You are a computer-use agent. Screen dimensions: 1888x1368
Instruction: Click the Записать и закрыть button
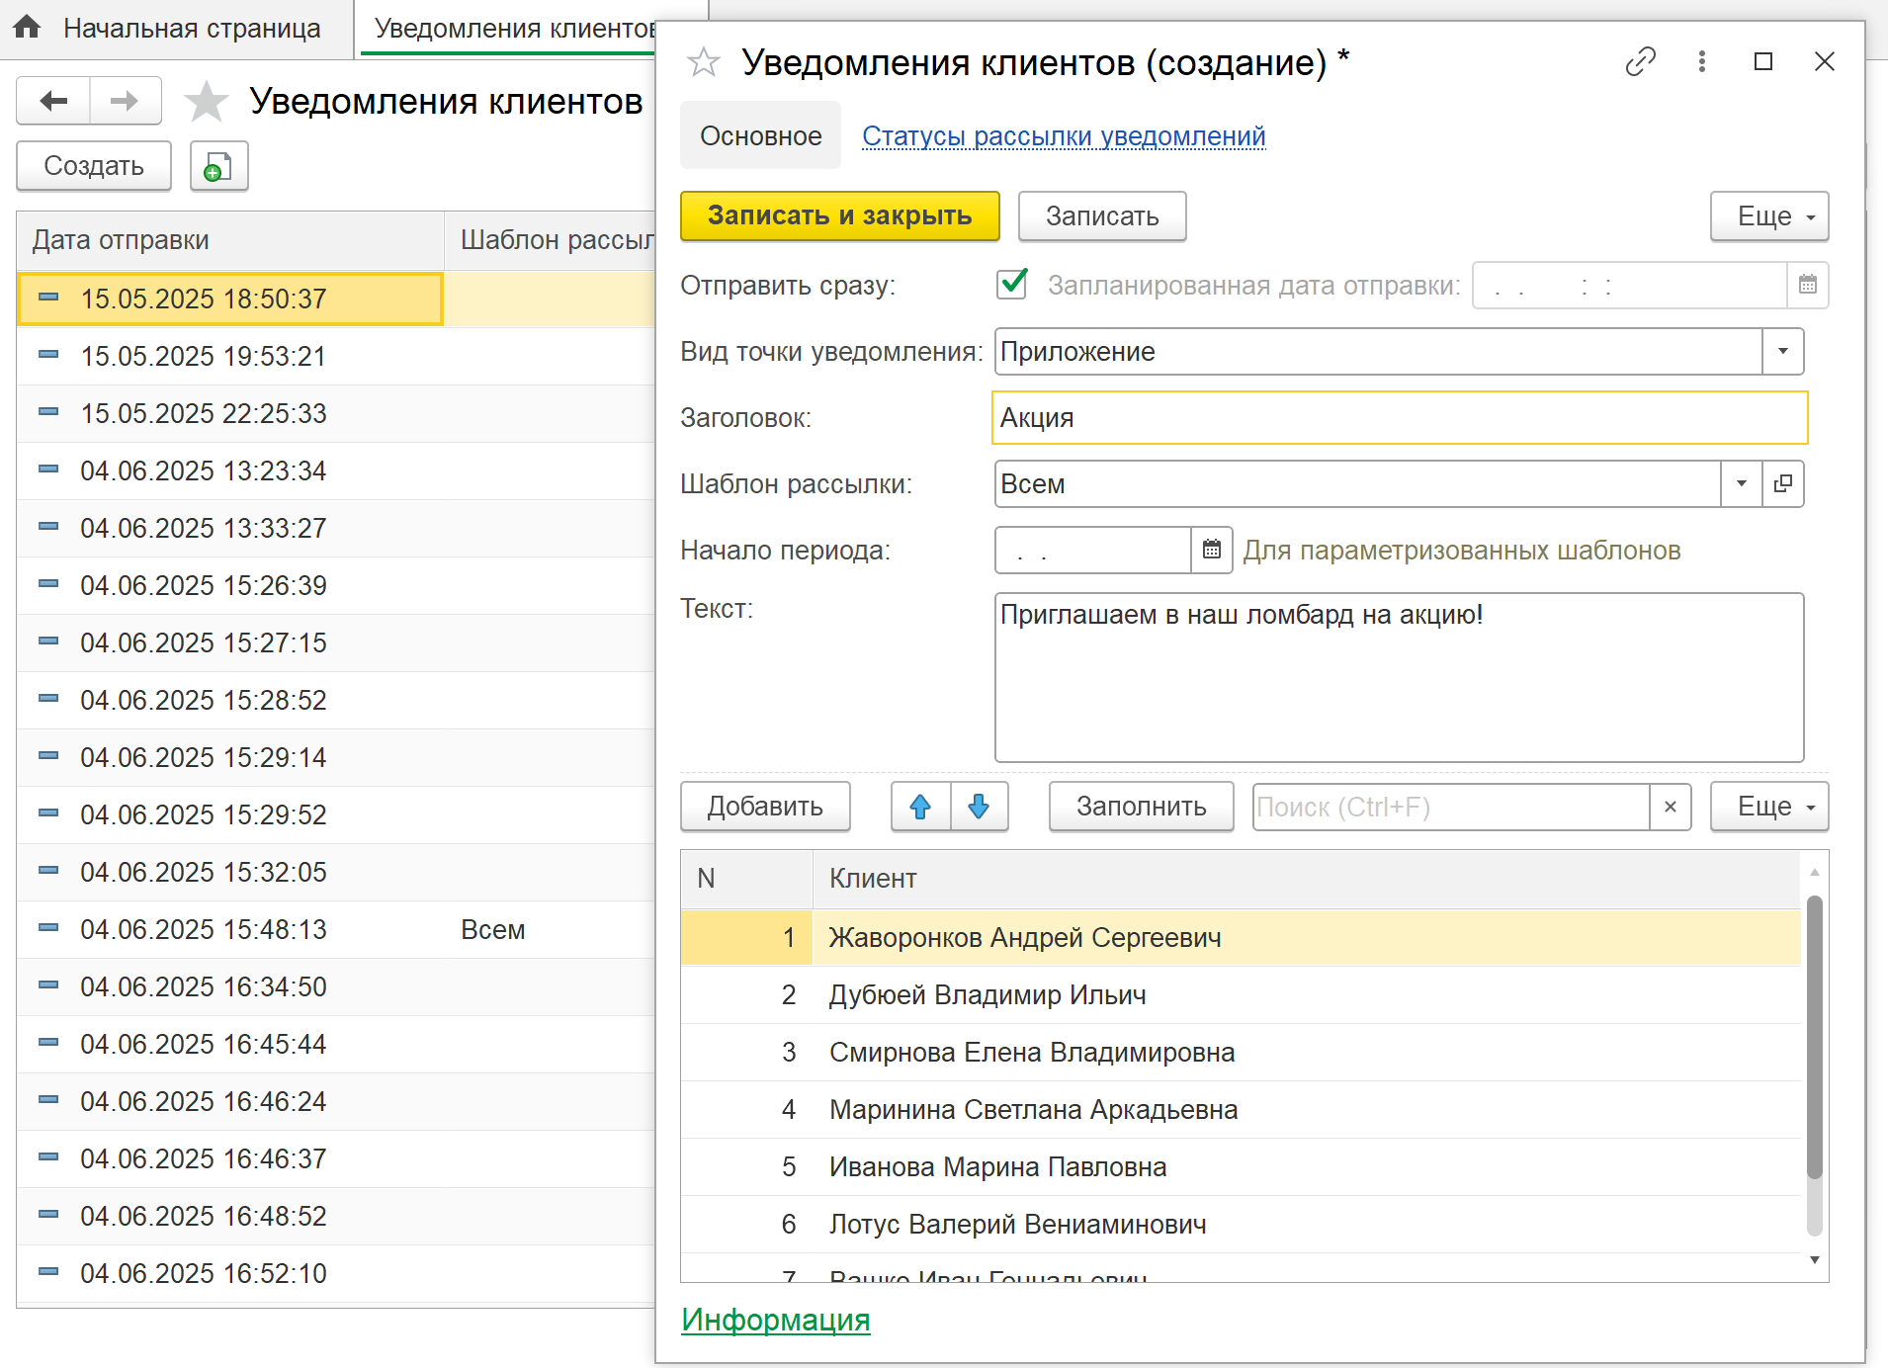[x=839, y=215]
